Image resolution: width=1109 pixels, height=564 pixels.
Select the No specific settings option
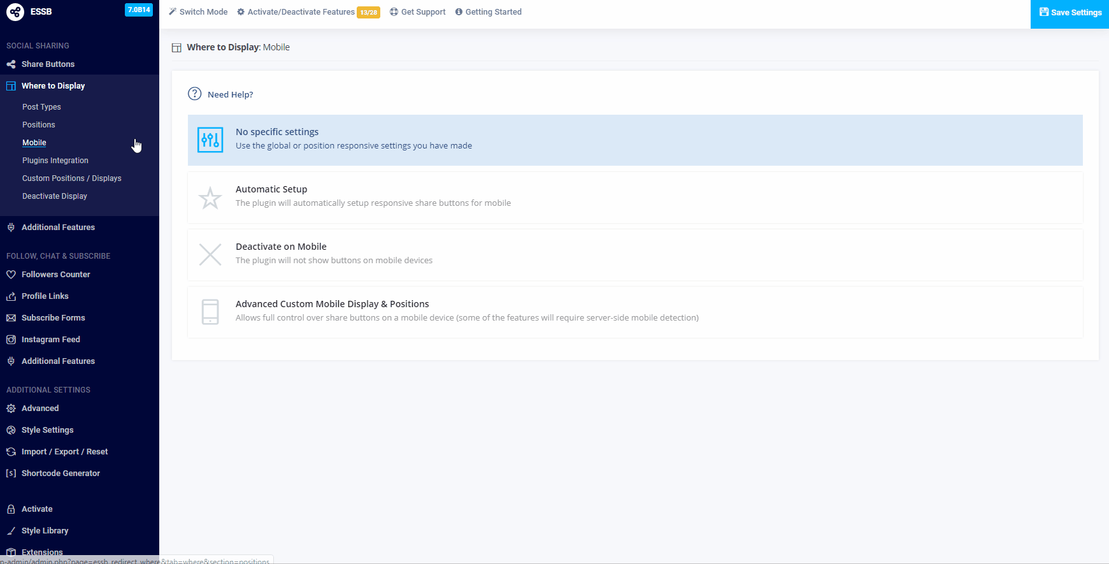(x=634, y=140)
